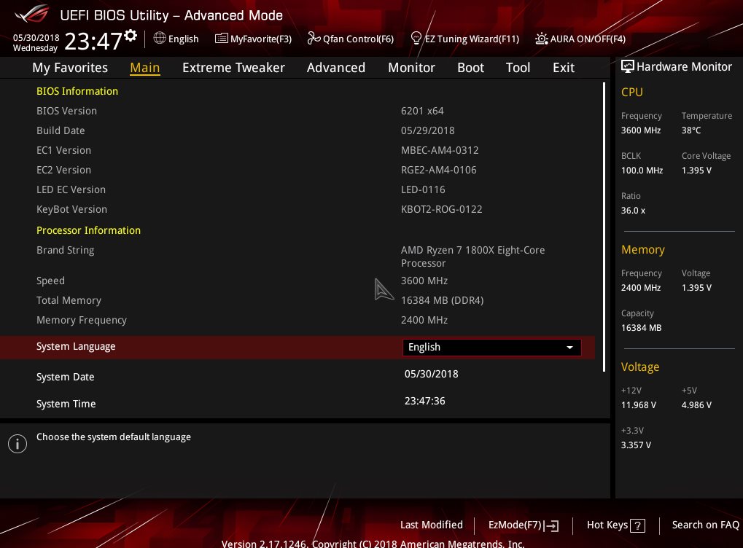
Task: Click the BIOS Information heading
Action: point(77,91)
